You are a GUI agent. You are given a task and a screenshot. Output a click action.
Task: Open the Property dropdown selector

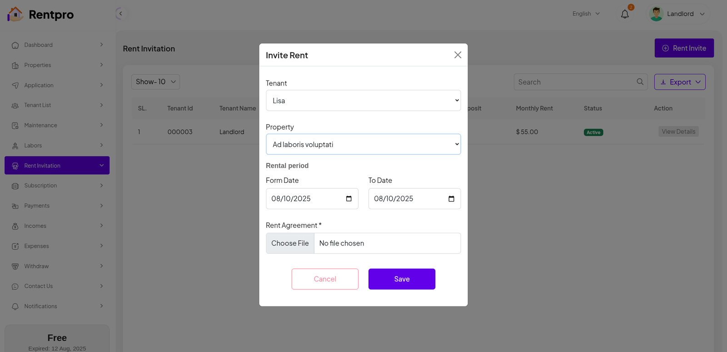click(363, 144)
